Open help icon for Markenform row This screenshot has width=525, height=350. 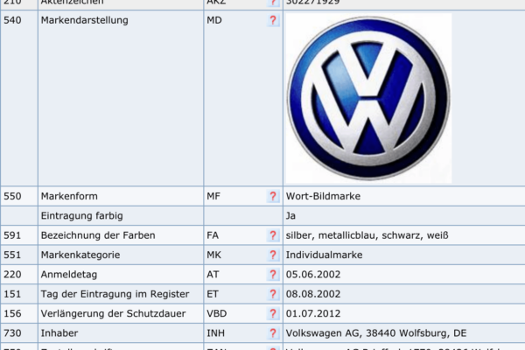tap(273, 196)
